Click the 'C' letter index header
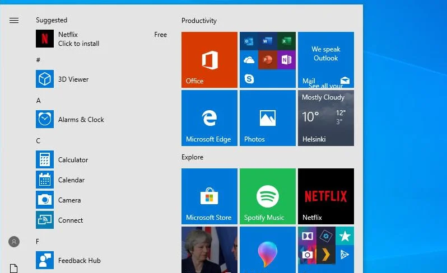 (38, 140)
